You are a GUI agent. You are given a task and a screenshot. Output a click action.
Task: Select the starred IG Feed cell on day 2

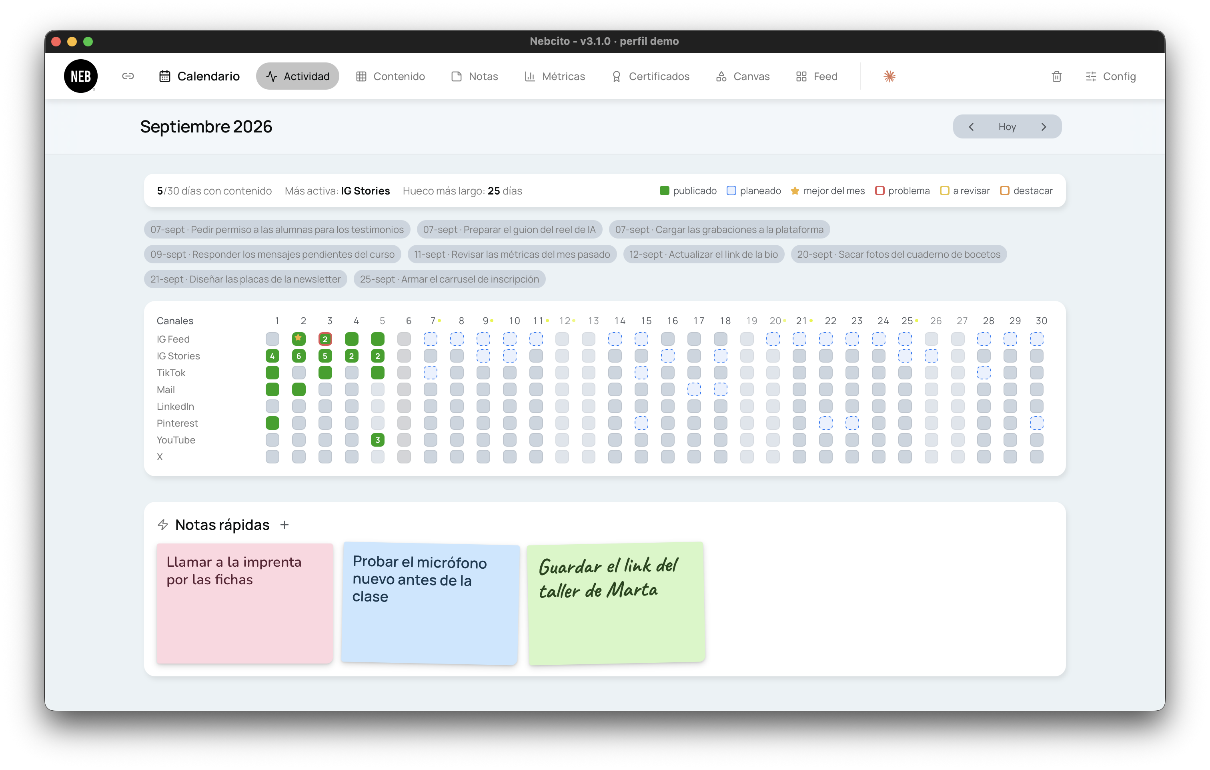pos(298,339)
